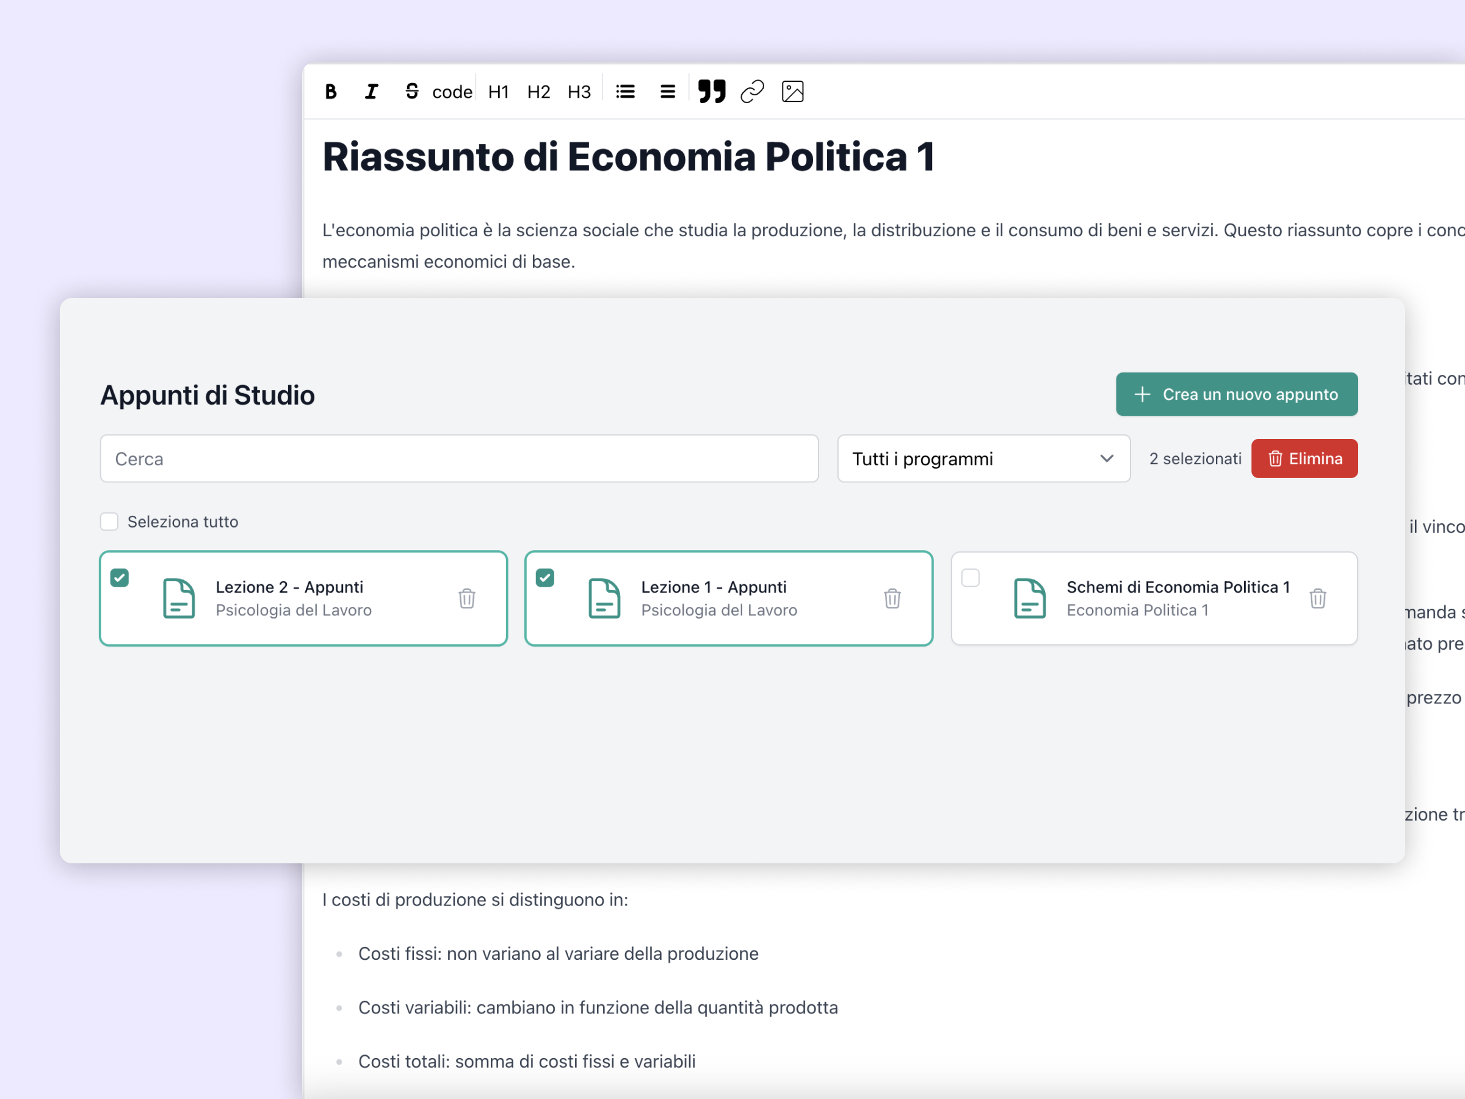Uncheck Lezione 1 - Appunti checkbox

tap(545, 578)
